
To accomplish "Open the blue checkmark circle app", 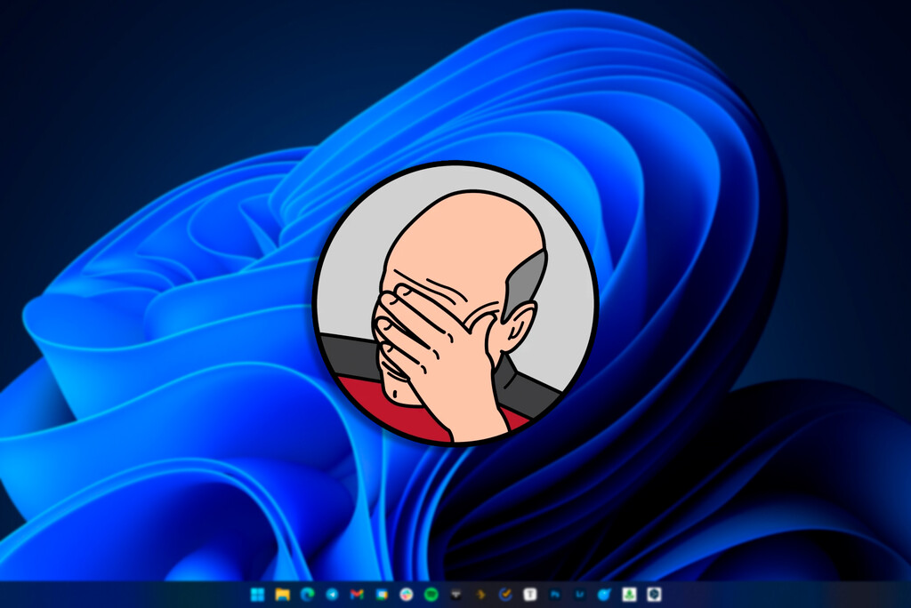I will [x=505, y=595].
